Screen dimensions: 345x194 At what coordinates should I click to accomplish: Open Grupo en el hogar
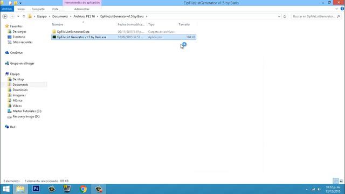pos(22,64)
